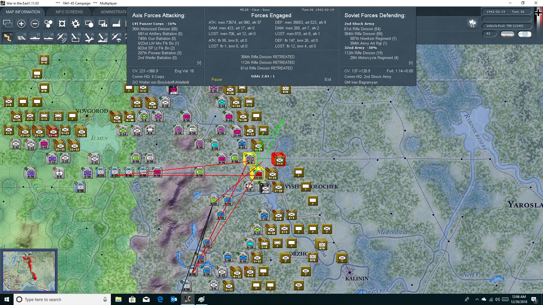Toggle the unit counter with circle icon
The width and height of the screenshot is (543, 305).
[89, 24]
